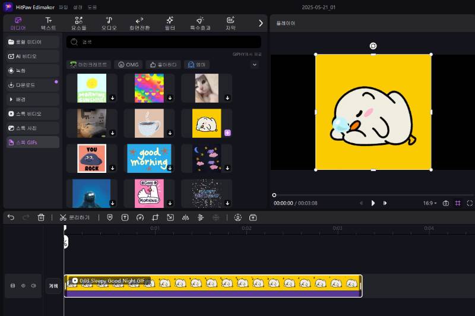
Task: Select the Sleepy Good Night GIF clip
Action: tap(213, 286)
